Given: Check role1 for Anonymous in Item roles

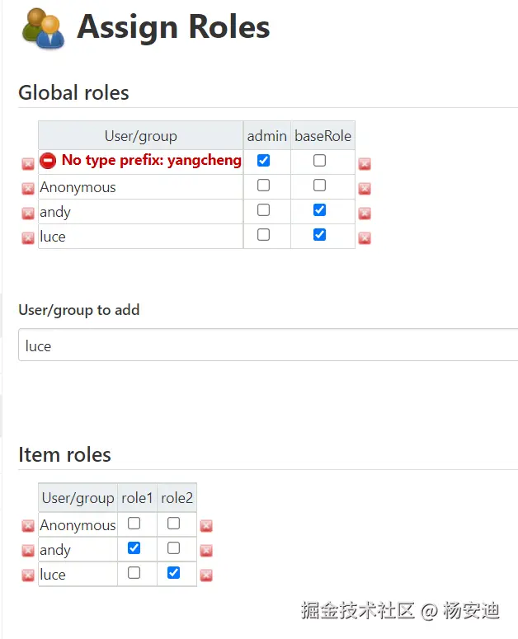Looking at the screenshot, I should click(x=134, y=523).
